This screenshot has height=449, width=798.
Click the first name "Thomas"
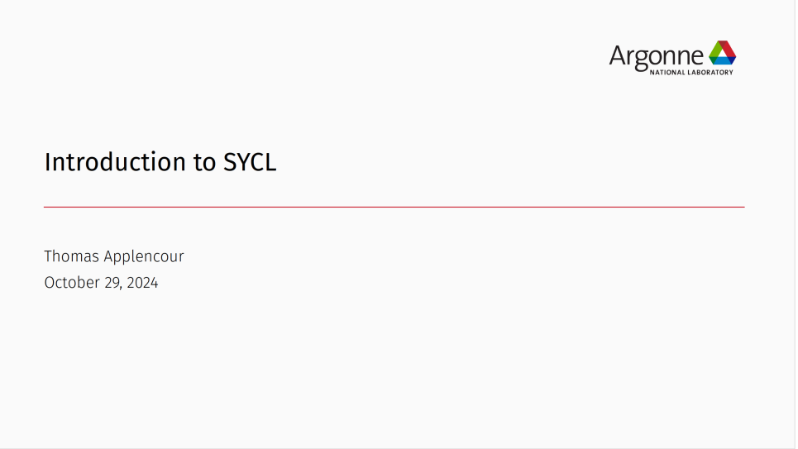tap(71, 256)
